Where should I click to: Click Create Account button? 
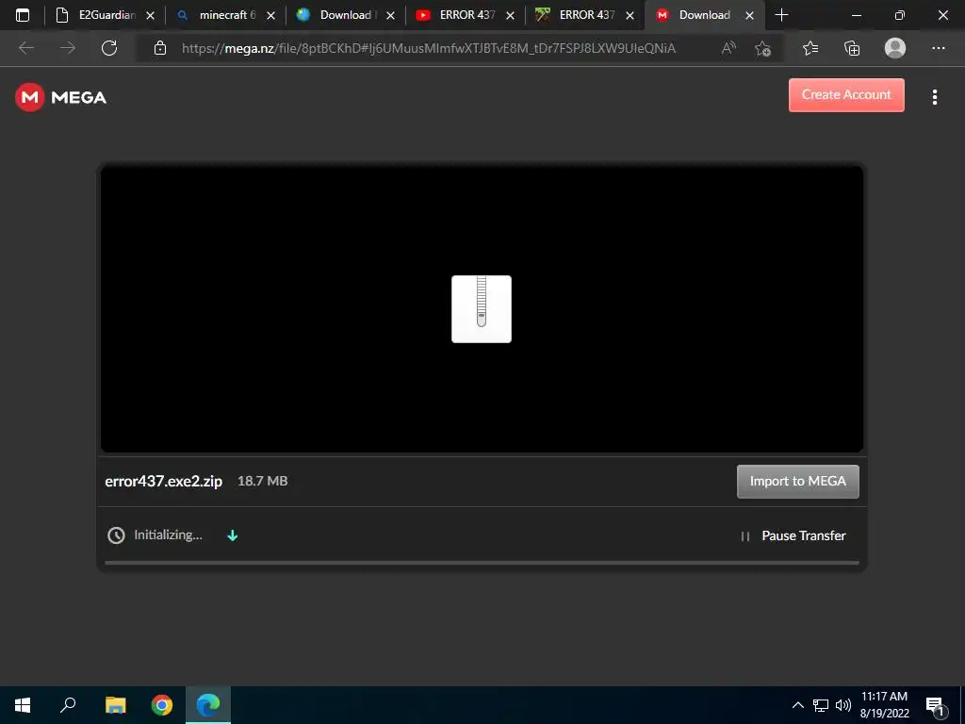[x=846, y=95]
